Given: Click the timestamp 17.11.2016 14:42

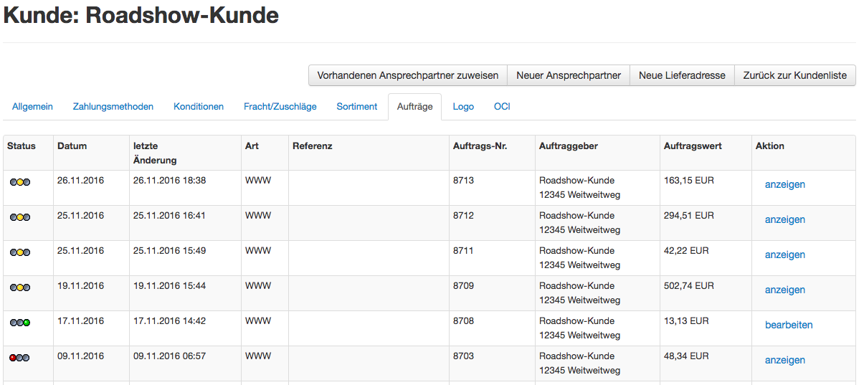Looking at the screenshot, I should [x=169, y=321].
